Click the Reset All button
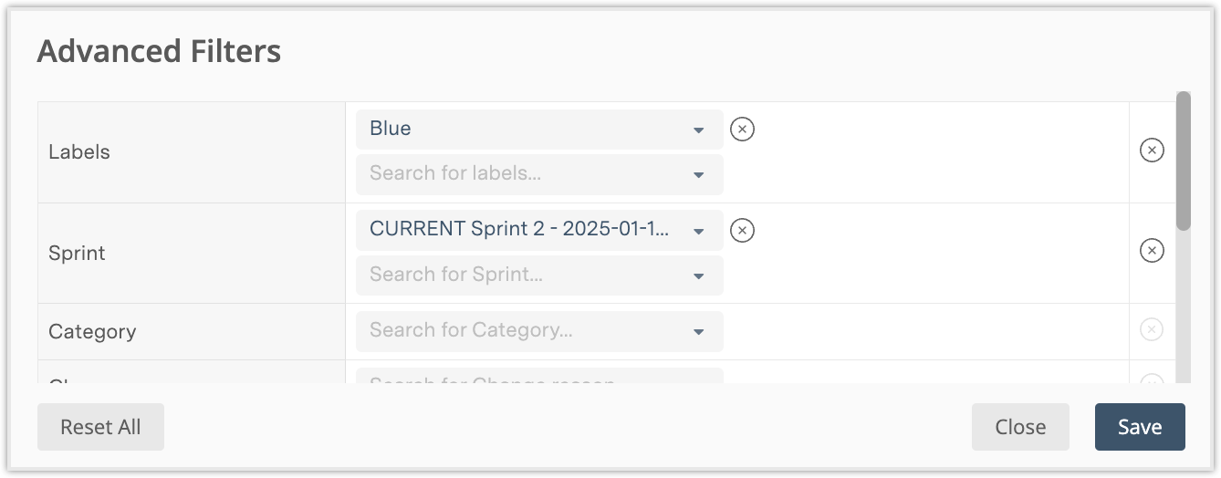Screen dimensions: 1221x478 click(100, 427)
